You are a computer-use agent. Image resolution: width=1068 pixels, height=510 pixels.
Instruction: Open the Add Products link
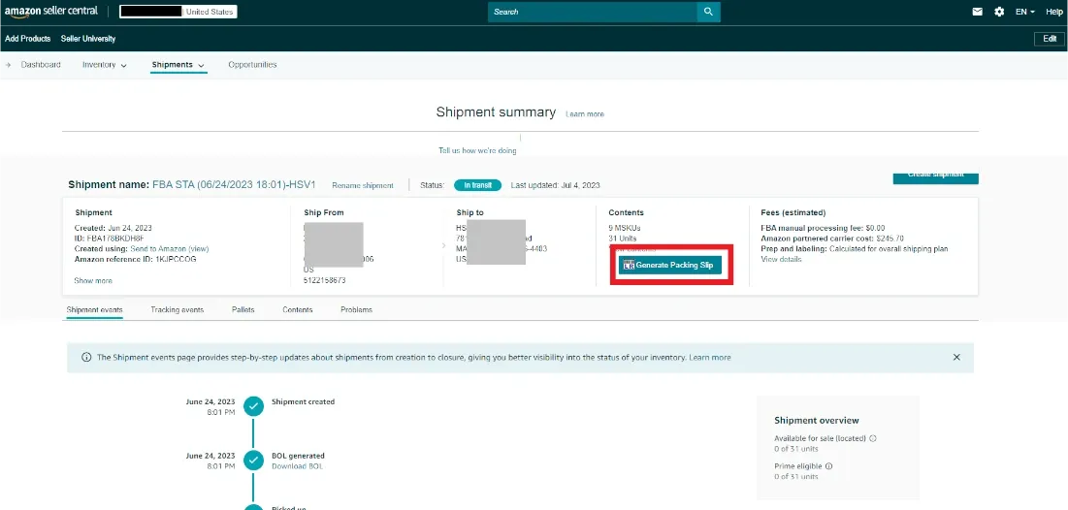pos(28,39)
